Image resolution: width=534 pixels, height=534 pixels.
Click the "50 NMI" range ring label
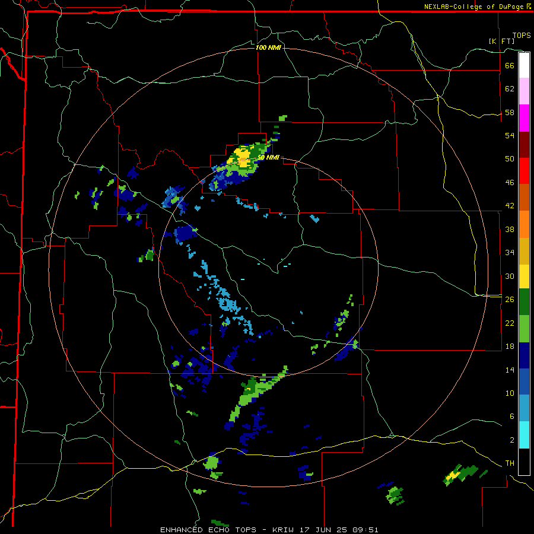(268, 157)
